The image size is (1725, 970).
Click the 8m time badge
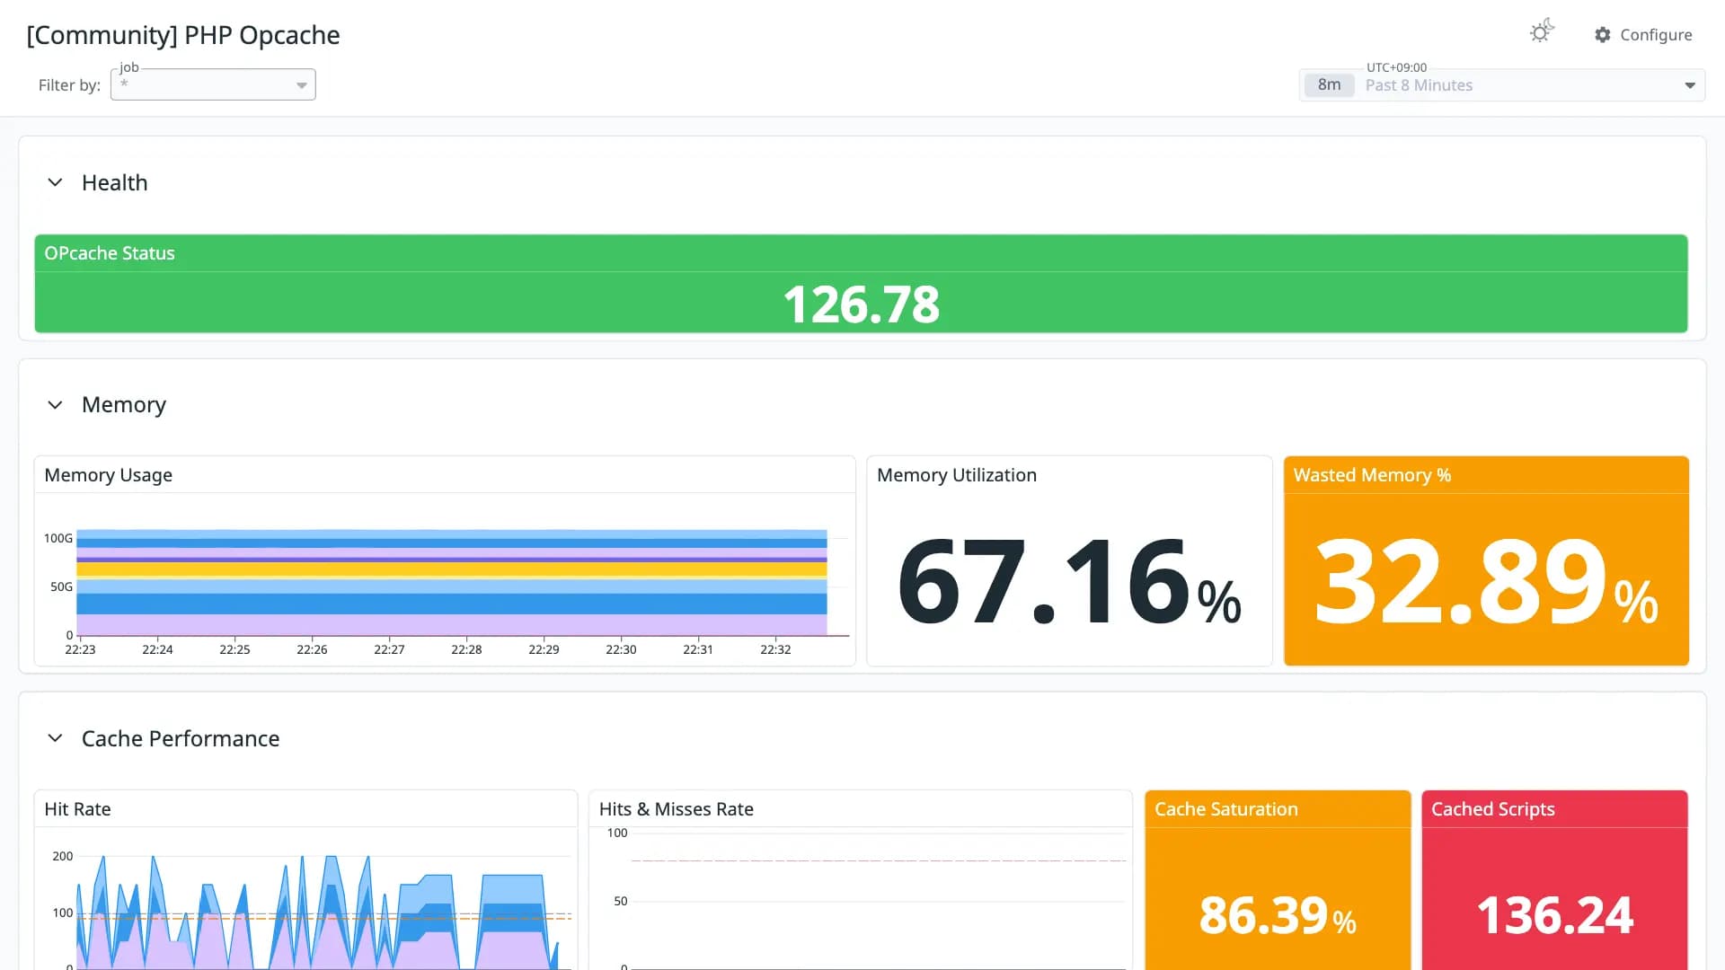pos(1329,85)
